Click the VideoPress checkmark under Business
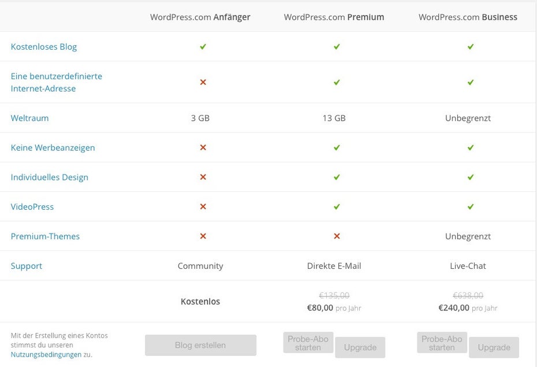 (x=471, y=206)
